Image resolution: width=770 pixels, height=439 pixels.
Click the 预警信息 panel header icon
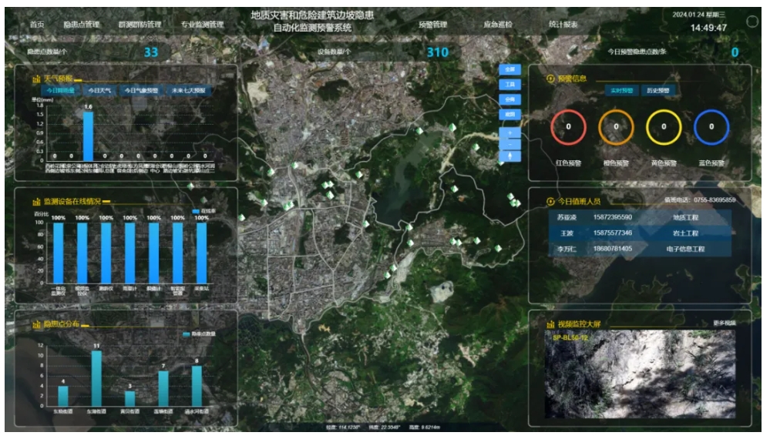[550, 79]
